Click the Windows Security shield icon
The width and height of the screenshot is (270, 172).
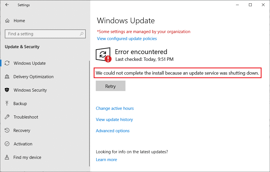[8, 90]
